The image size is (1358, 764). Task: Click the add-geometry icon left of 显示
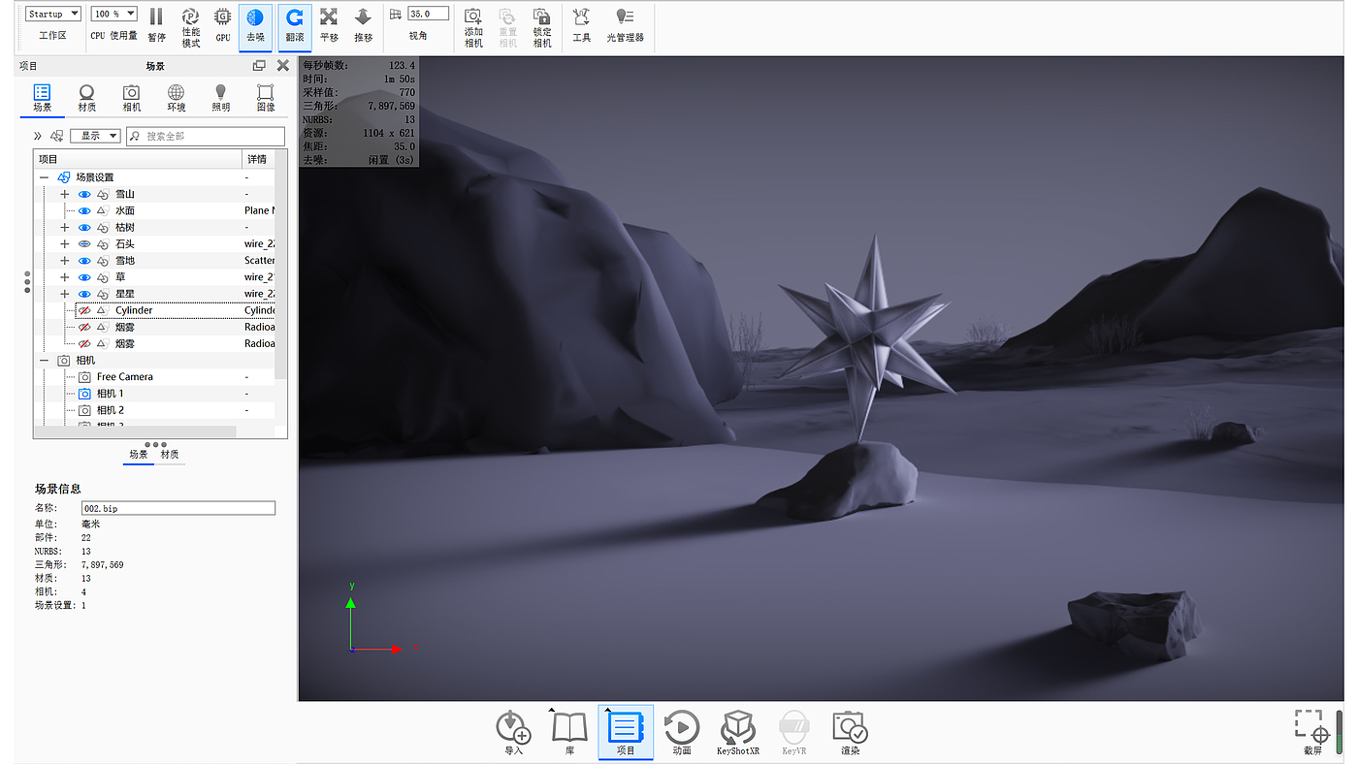(56, 137)
